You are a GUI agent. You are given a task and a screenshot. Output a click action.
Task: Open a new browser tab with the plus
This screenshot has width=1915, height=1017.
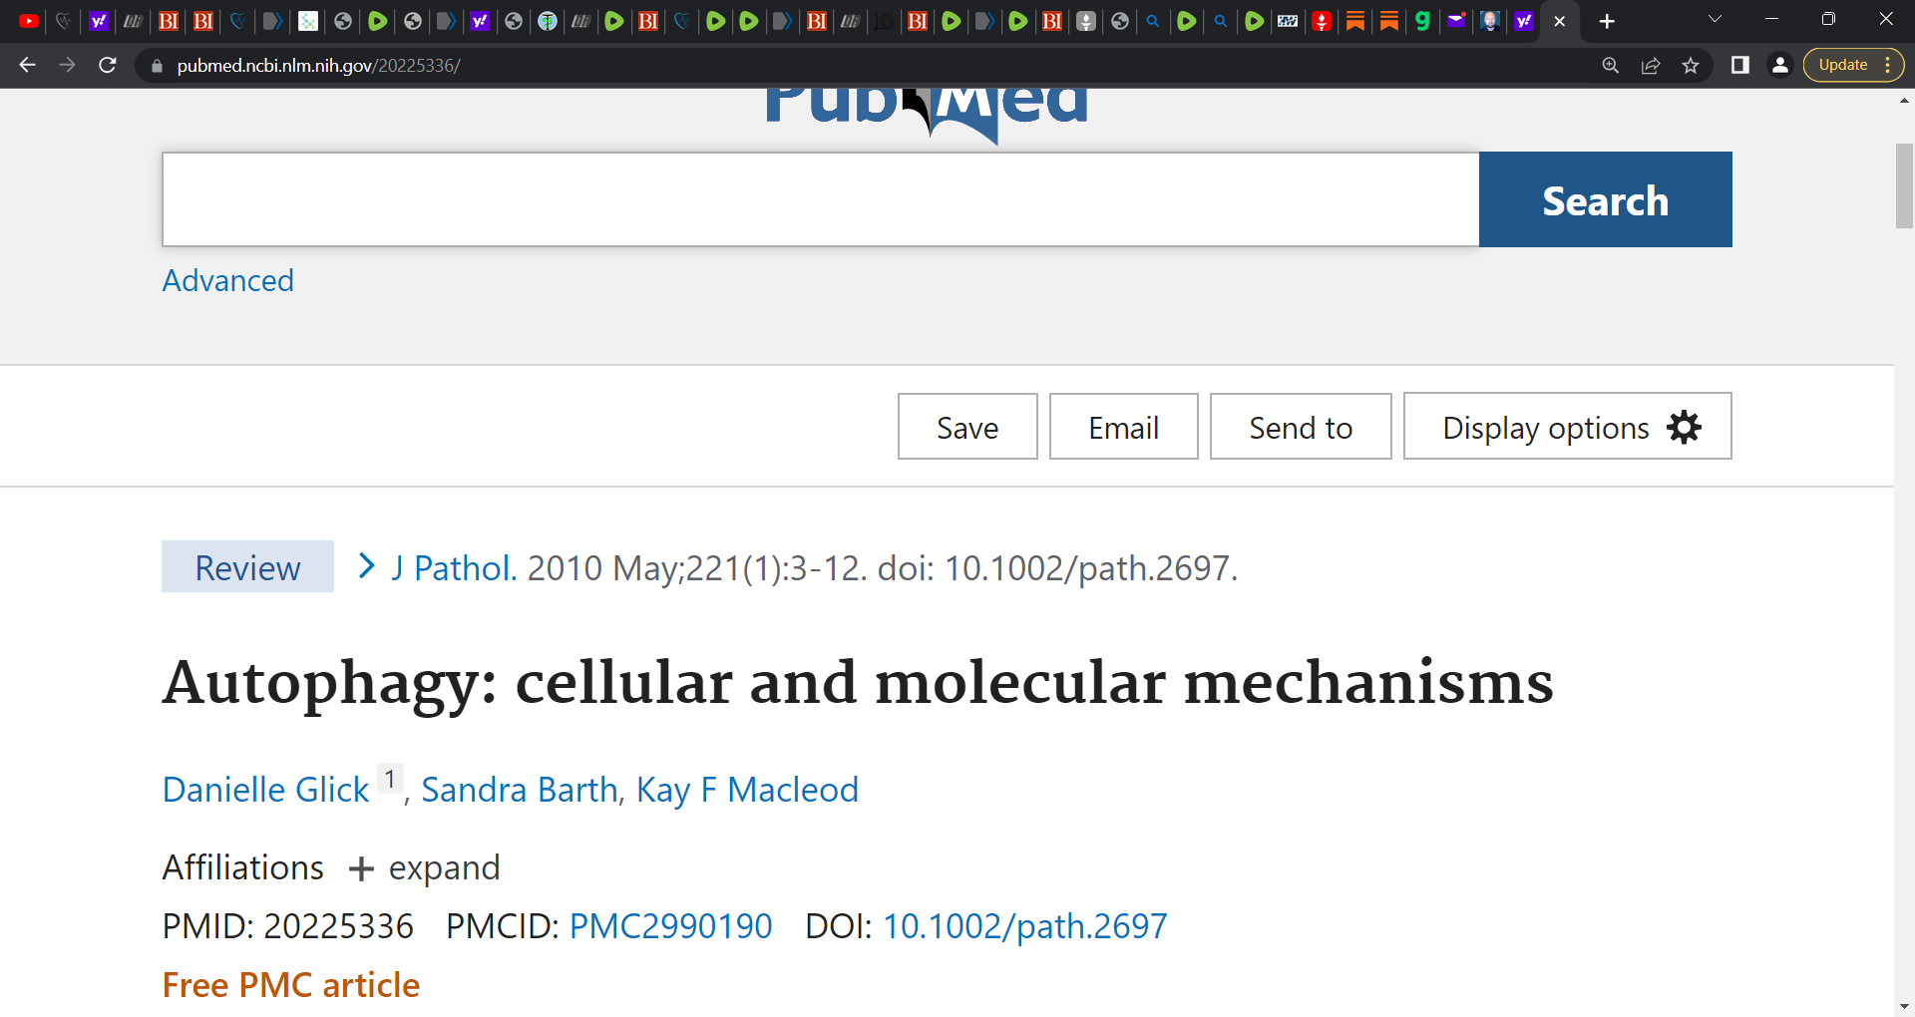1607,20
